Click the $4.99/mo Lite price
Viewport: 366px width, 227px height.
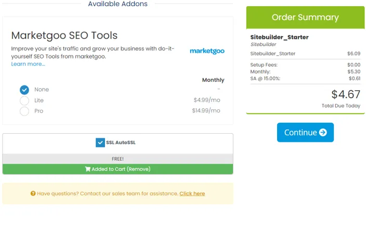[207, 100]
